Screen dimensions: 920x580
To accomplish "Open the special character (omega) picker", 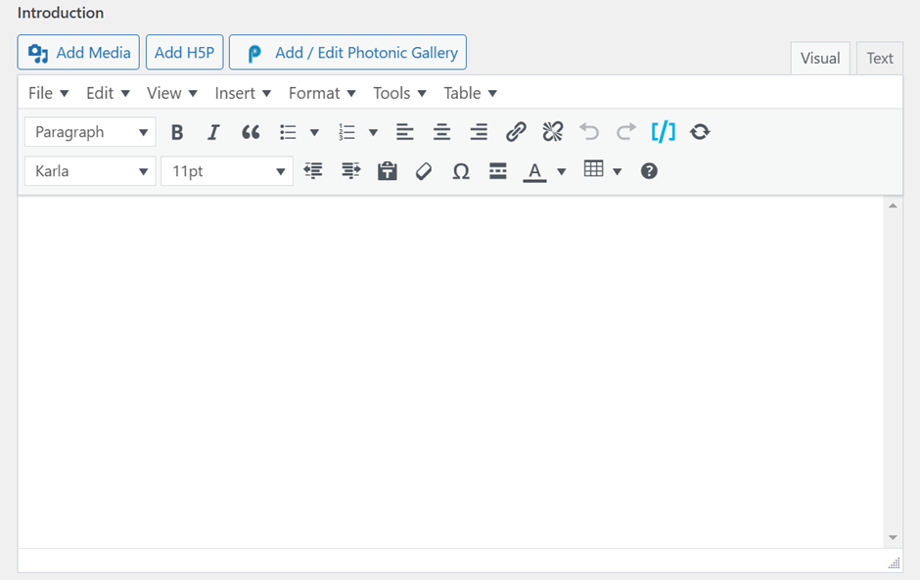I will [x=461, y=171].
